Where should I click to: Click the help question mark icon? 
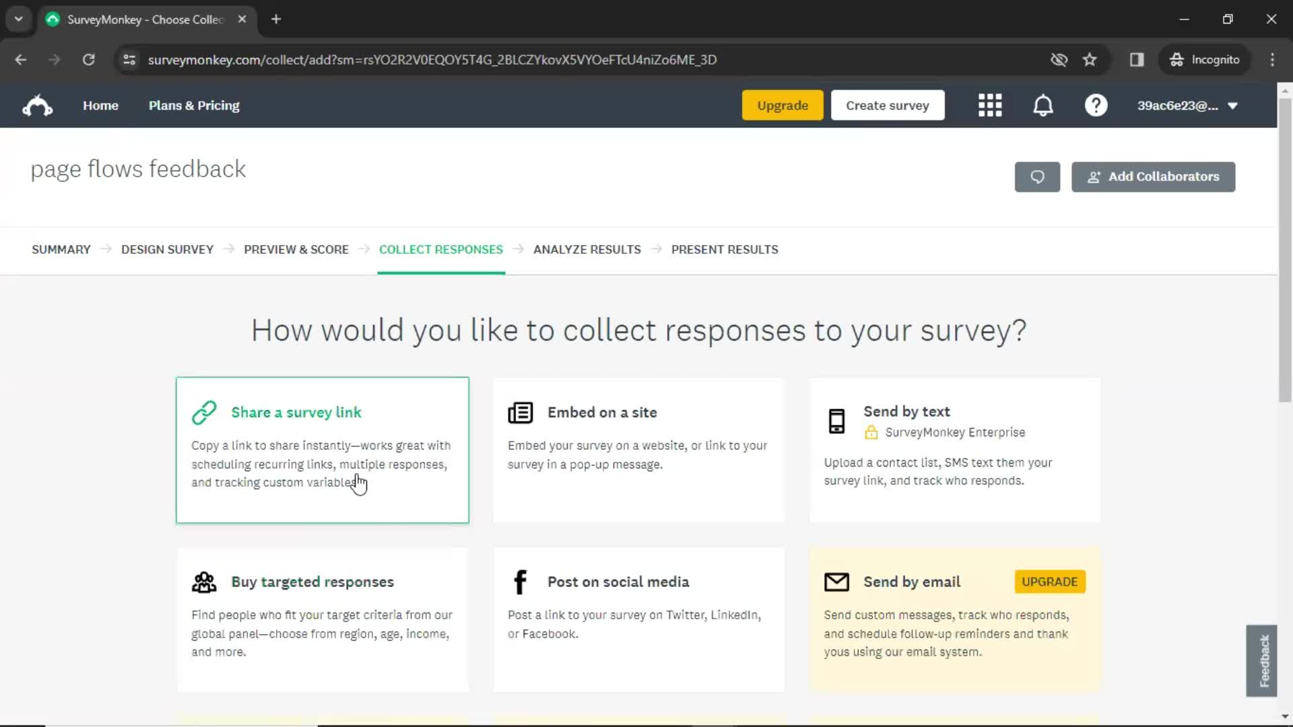click(x=1096, y=106)
